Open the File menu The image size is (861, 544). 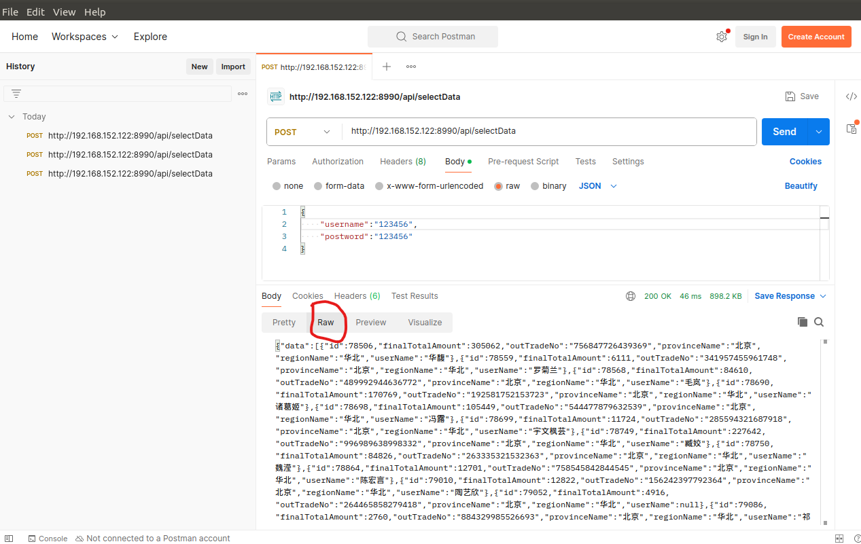[10, 12]
